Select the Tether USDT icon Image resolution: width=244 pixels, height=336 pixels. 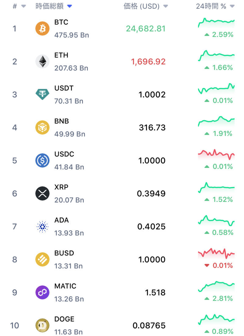click(x=42, y=95)
